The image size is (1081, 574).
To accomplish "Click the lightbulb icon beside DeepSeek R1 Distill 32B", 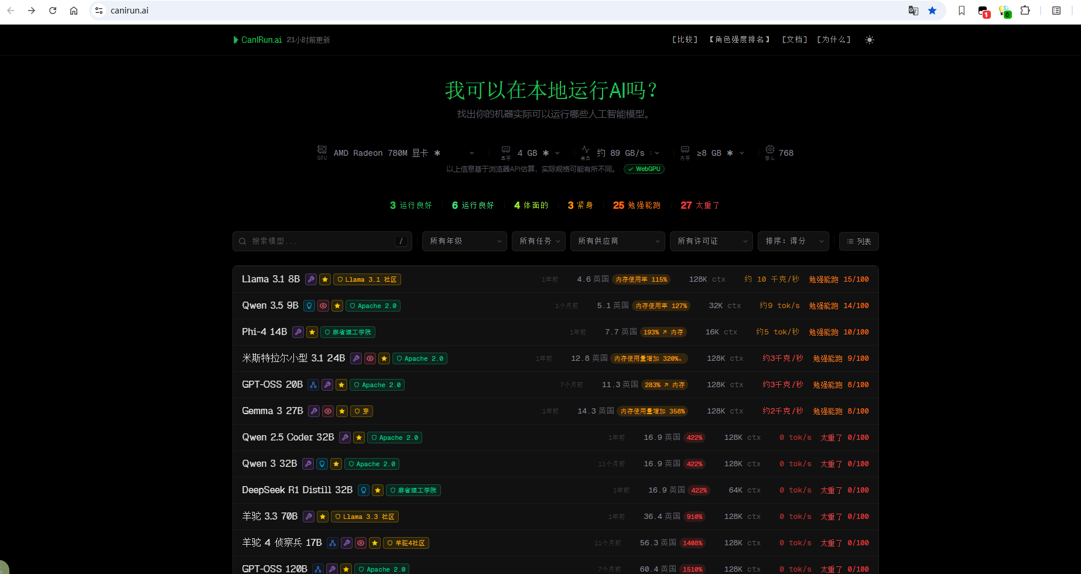I will (x=364, y=490).
